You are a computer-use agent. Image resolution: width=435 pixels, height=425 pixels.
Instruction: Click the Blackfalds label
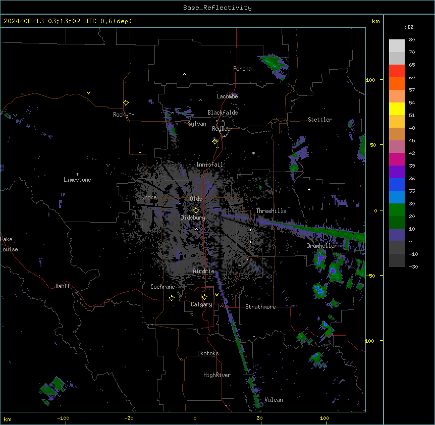223,113
